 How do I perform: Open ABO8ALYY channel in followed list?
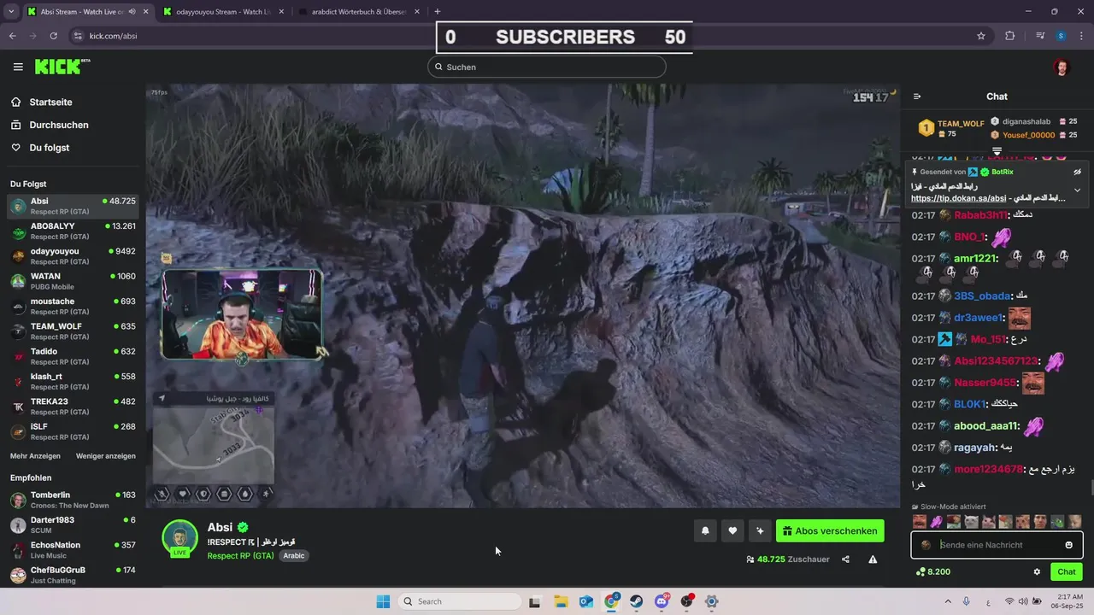pyautogui.click(x=74, y=231)
